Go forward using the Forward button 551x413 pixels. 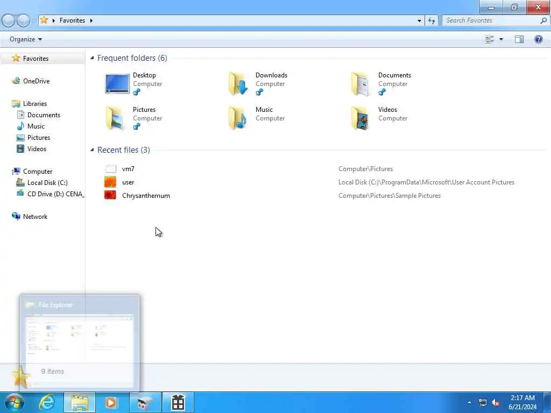(23, 21)
